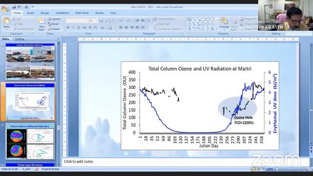Toggle underline formatting

point(79,27)
